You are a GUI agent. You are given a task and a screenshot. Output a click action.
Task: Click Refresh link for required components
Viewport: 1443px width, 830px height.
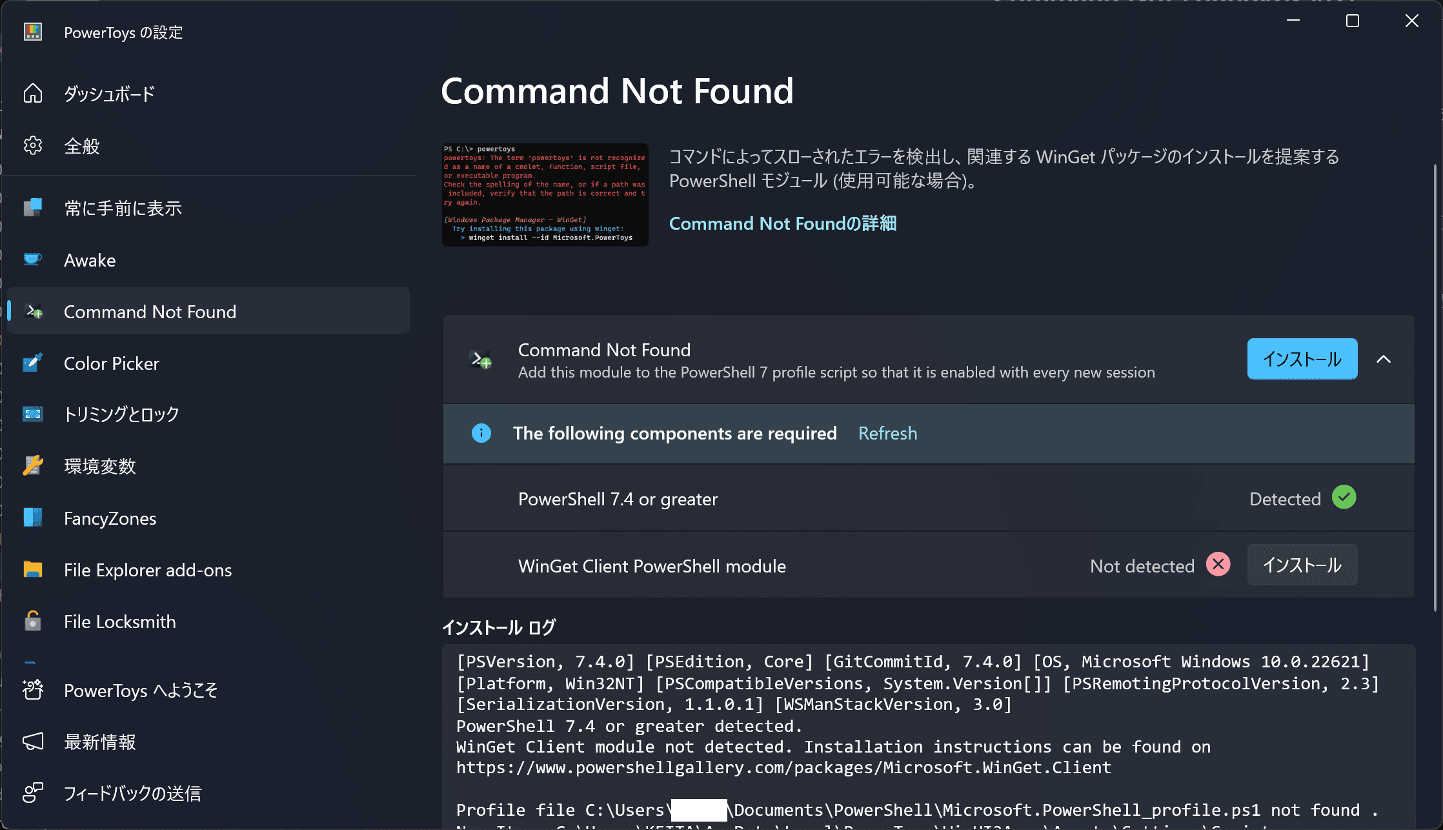point(887,433)
